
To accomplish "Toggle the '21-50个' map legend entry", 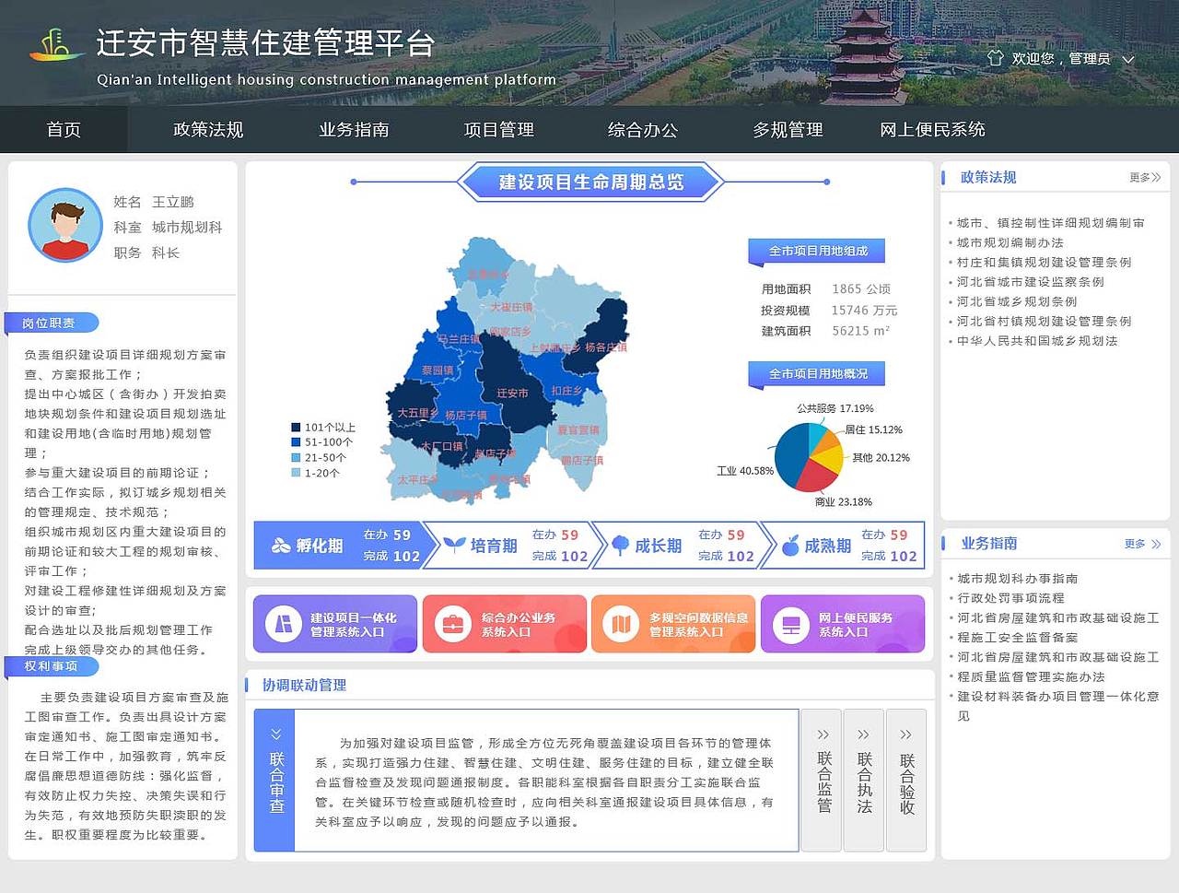I will (x=295, y=458).
